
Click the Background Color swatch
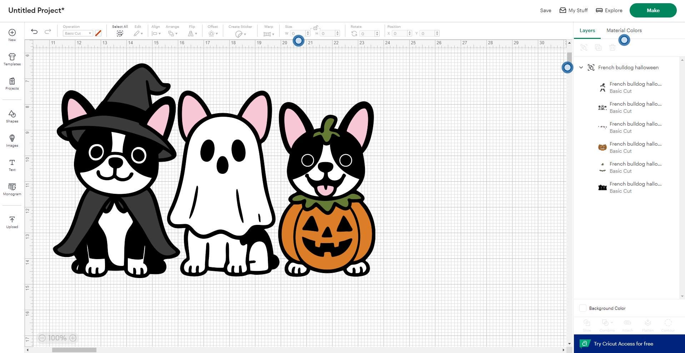pyautogui.click(x=583, y=308)
